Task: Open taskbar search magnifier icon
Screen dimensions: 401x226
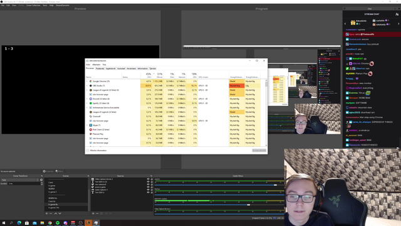Action: 11,223
